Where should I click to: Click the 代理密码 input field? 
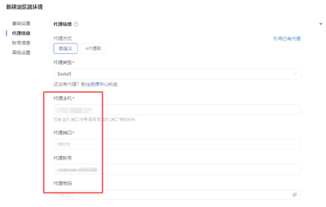177,195
